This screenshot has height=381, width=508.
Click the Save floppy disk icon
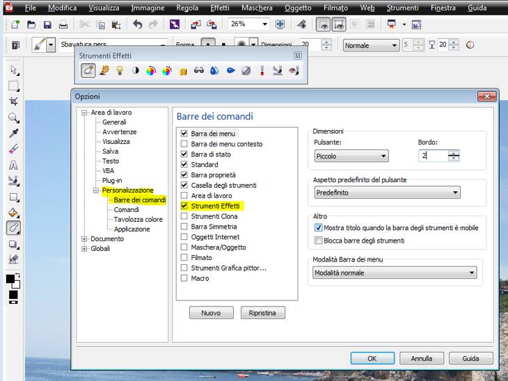tap(47, 24)
